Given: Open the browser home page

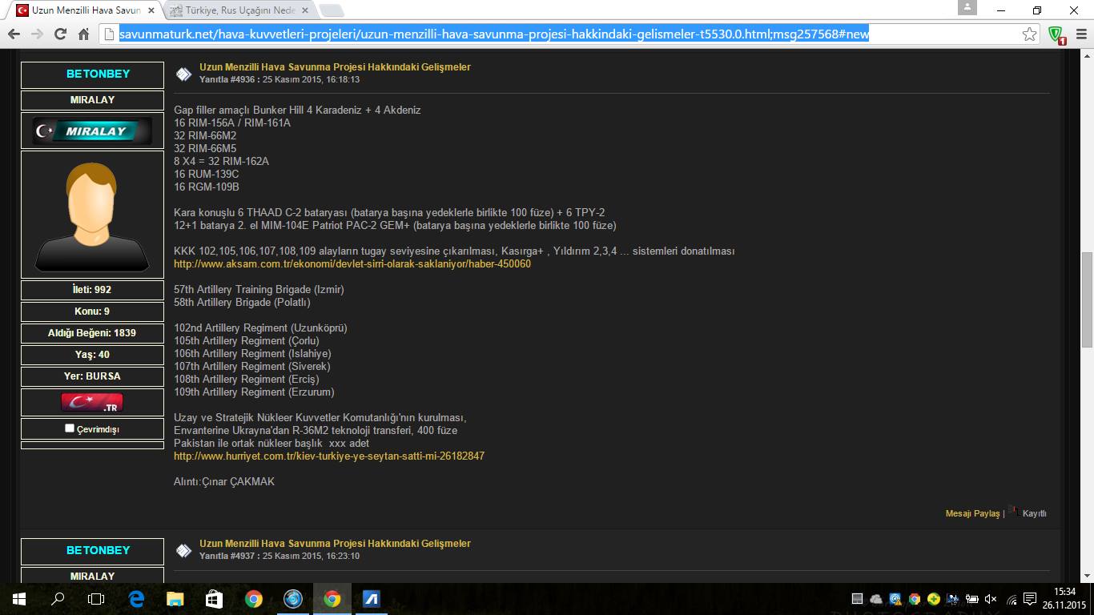Looking at the screenshot, I should 83,34.
